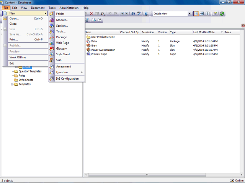Open the Tools menu

click(x=52, y=8)
